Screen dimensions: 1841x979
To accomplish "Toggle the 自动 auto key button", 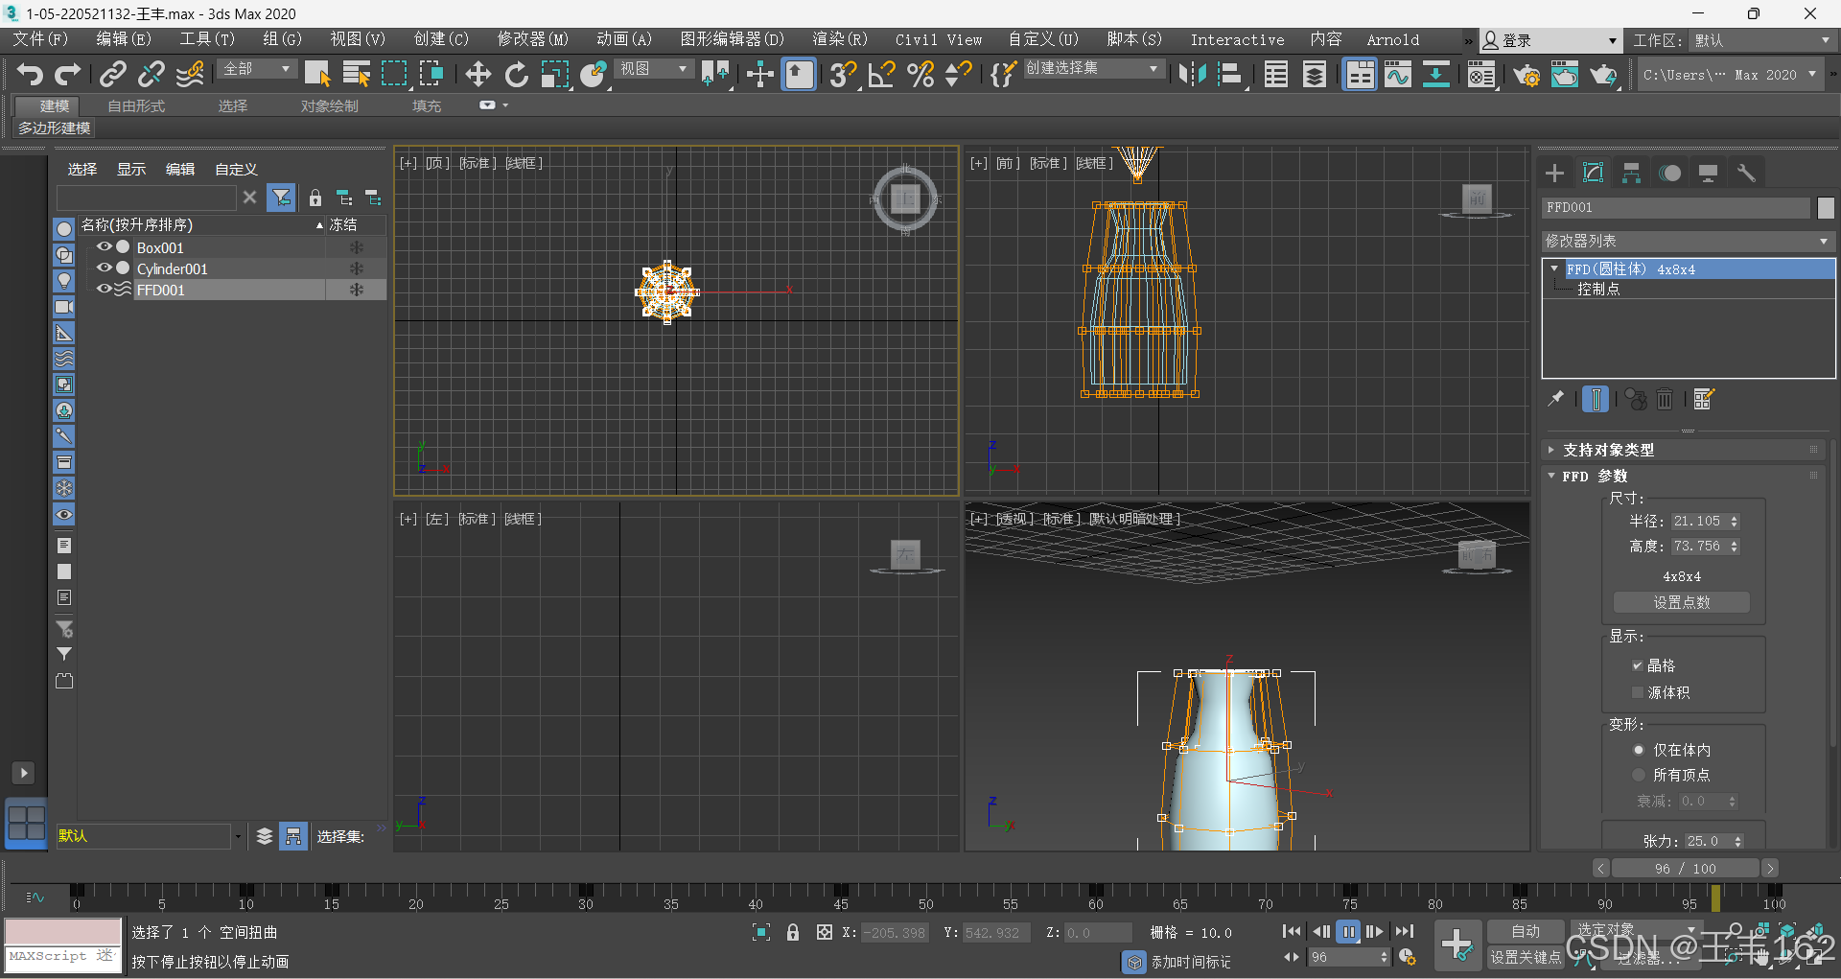I will (x=1526, y=931).
